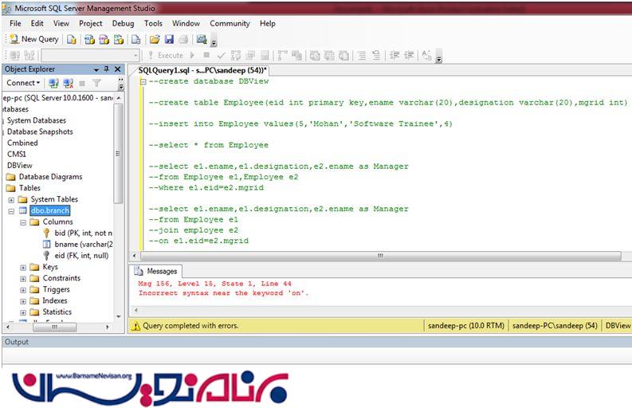Collapse the dbo.branch table node
This screenshot has height=408, width=632.
(11, 211)
